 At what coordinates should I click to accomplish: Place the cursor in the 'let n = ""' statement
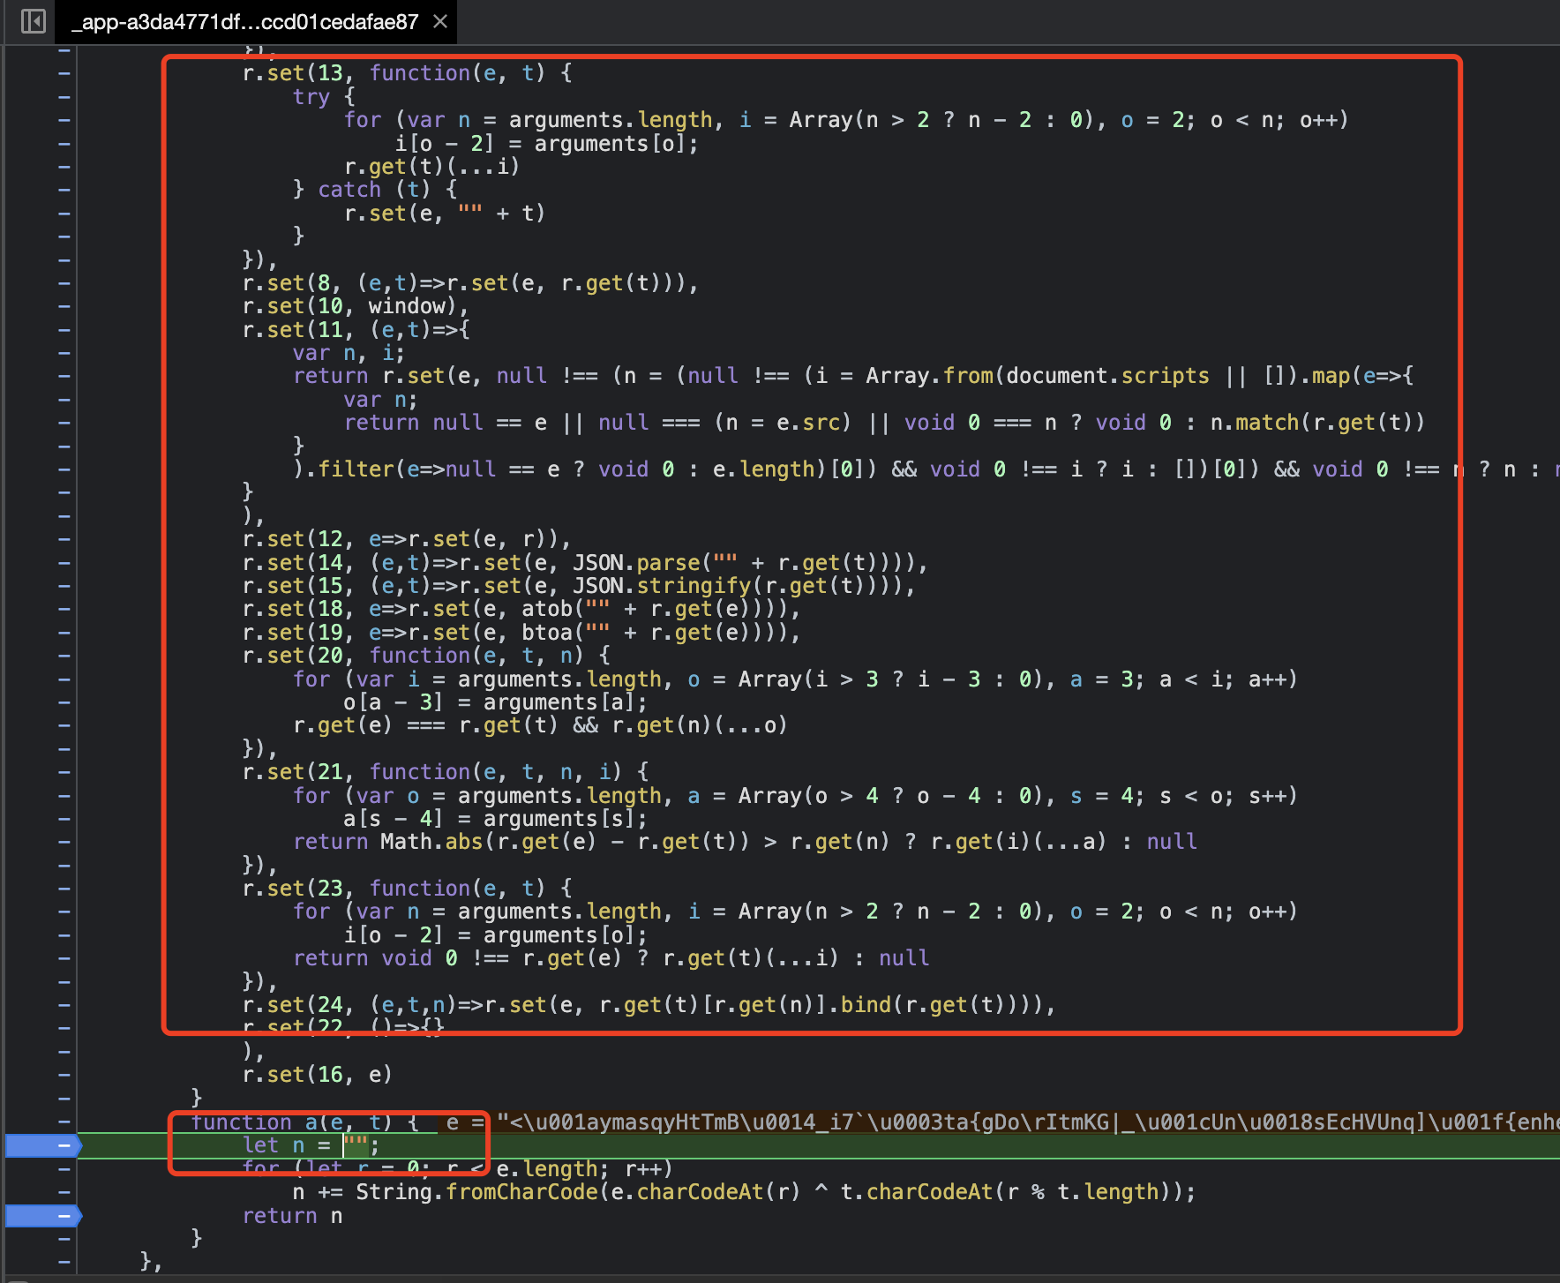(311, 1145)
